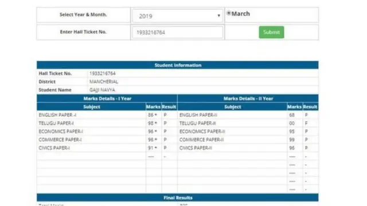367x206 pixels.
Task: Click the Student Information header
Action: click(x=177, y=65)
